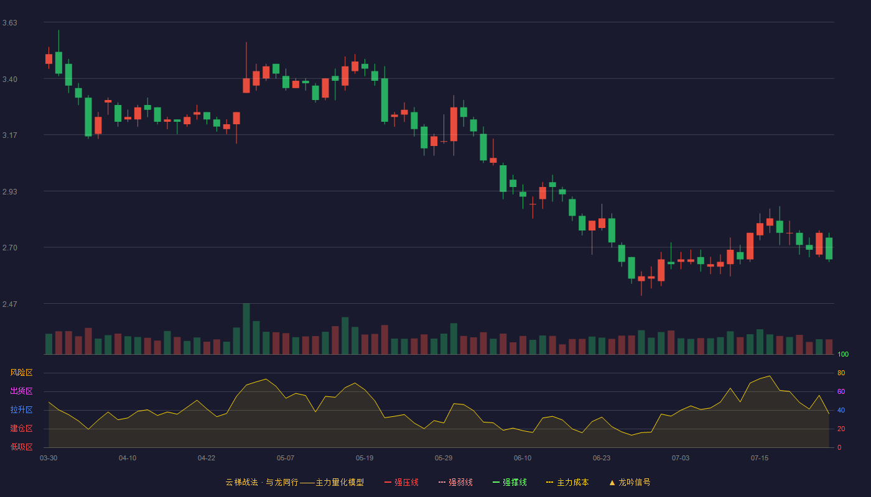The width and height of the screenshot is (871, 497).
Task: Click the 100 indicator scale value
Action: tap(843, 355)
